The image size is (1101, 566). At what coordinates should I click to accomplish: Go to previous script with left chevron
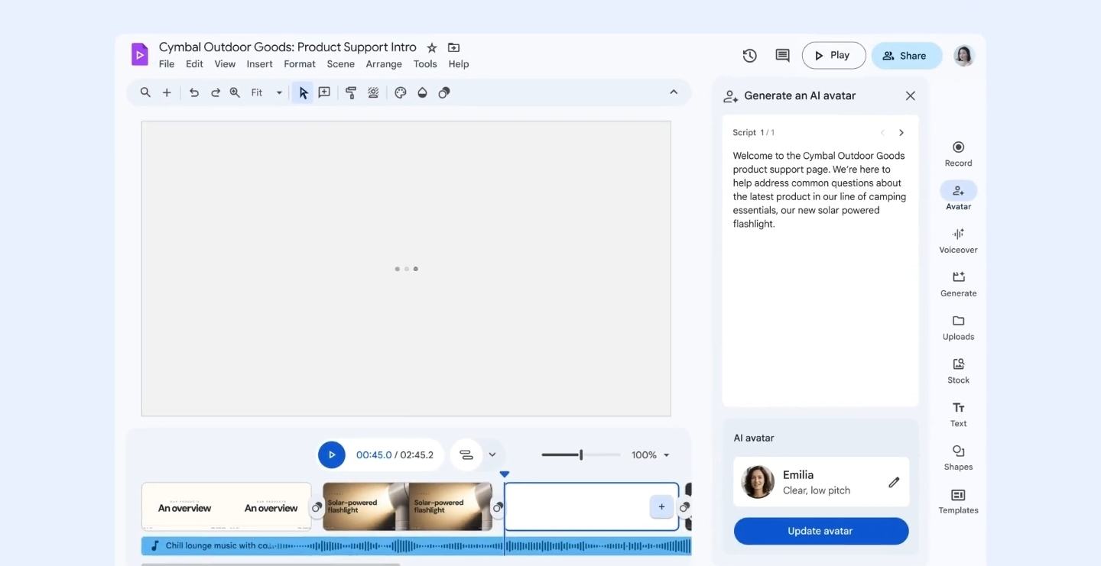(x=882, y=132)
